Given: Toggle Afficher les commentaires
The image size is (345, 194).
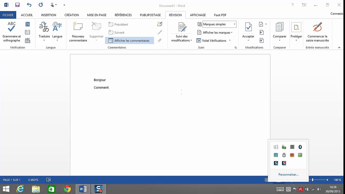Looking at the screenshot, I should pos(129,40).
